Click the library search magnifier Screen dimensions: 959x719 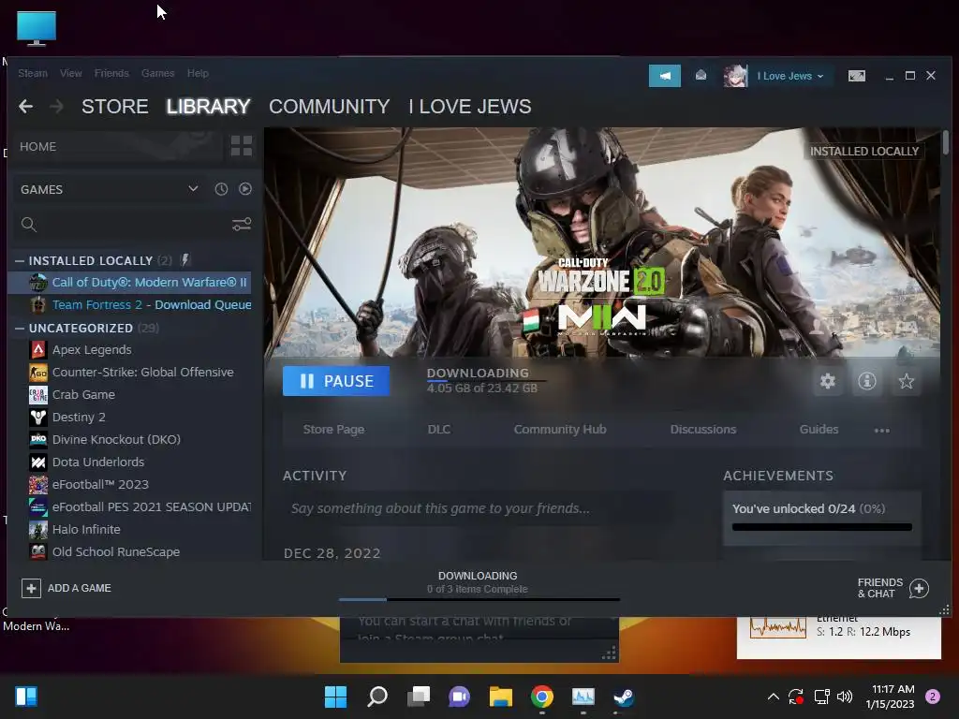tap(29, 225)
